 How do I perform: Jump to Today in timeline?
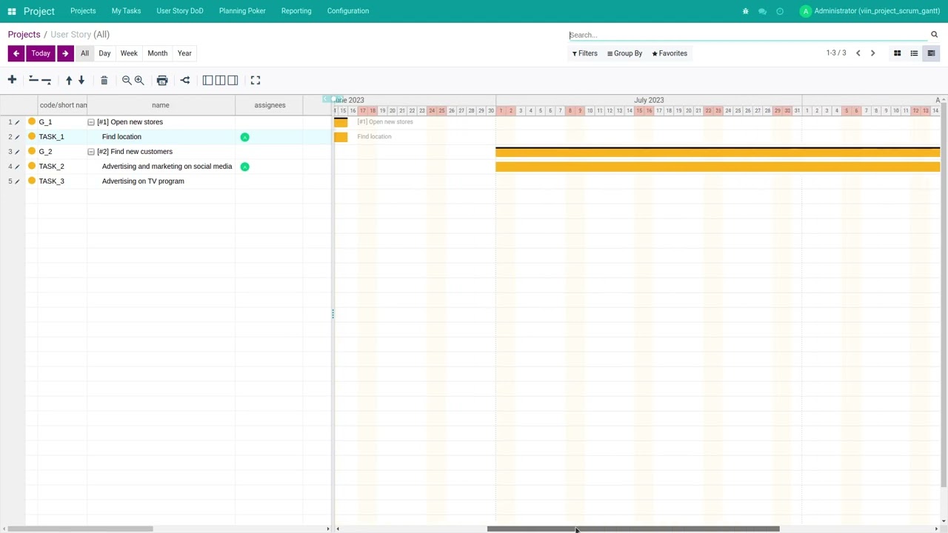[41, 53]
